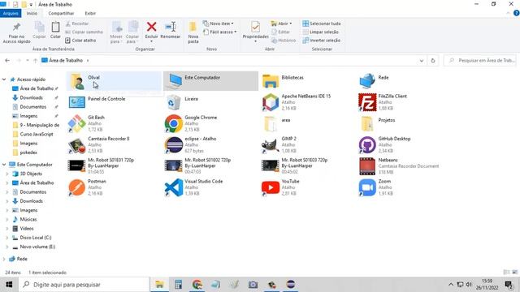The width and height of the screenshot is (520, 292).
Task: Create a Nova pasta
Action: 193,32
